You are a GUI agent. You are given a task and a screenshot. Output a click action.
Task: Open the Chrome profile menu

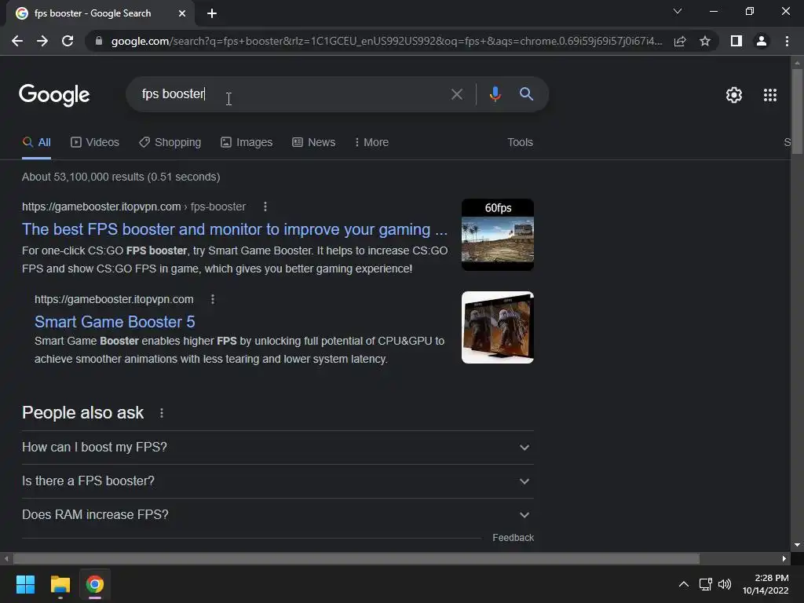coord(762,41)
